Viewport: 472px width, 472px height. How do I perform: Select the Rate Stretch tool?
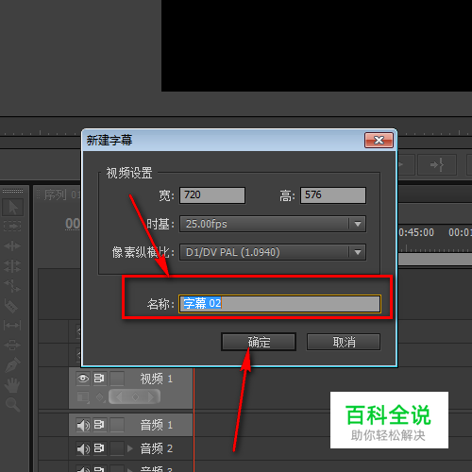point(12,285)
